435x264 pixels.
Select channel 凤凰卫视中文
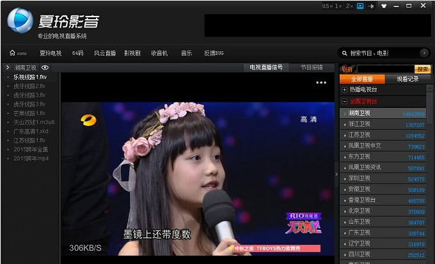pyautogui.click(x=383, y=146)
